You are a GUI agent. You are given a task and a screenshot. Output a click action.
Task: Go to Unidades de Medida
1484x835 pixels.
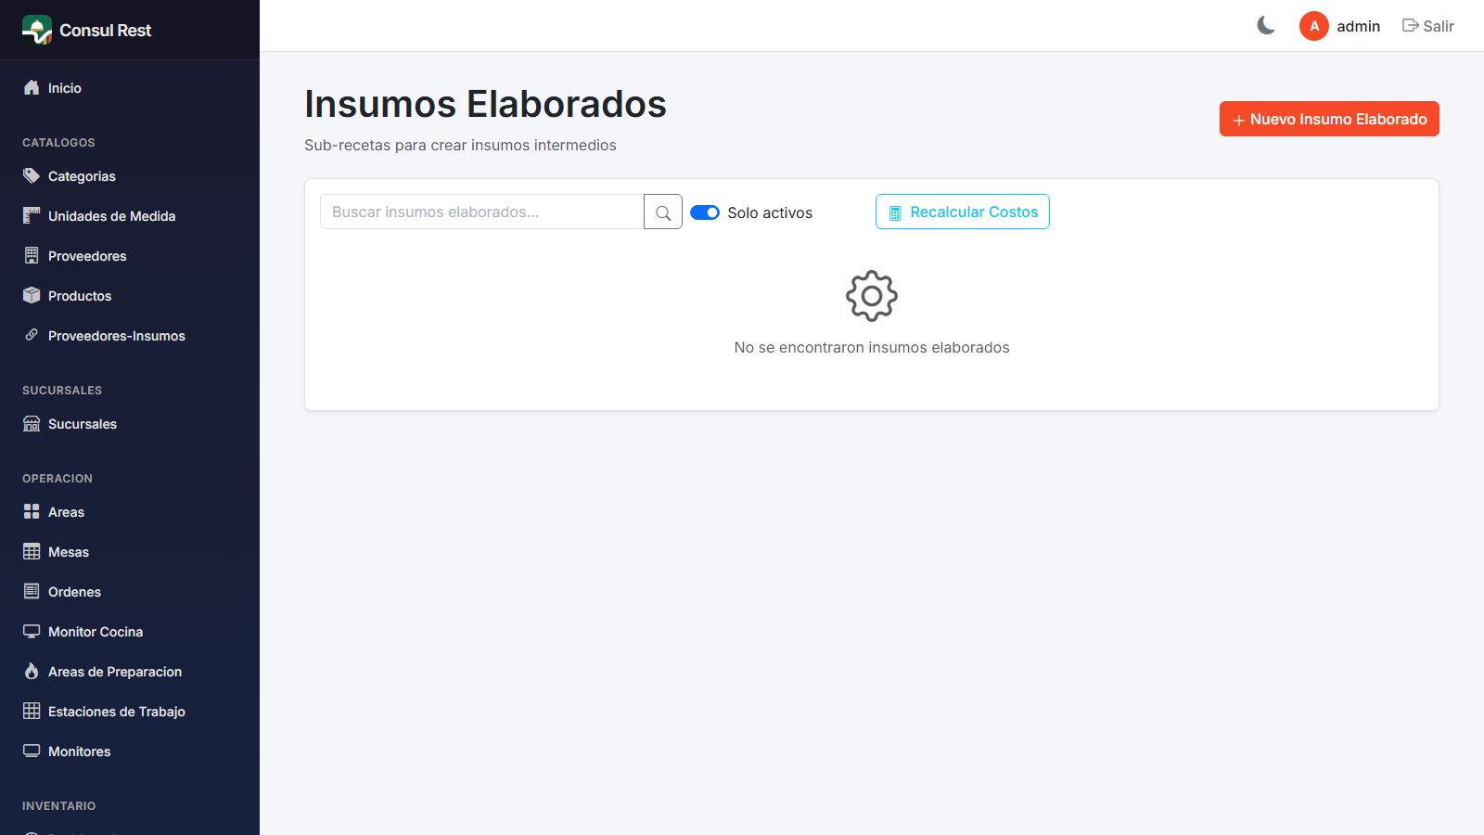coord(130,216)
